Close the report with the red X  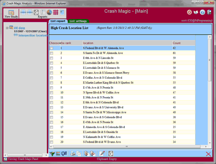tap(208, 154)
